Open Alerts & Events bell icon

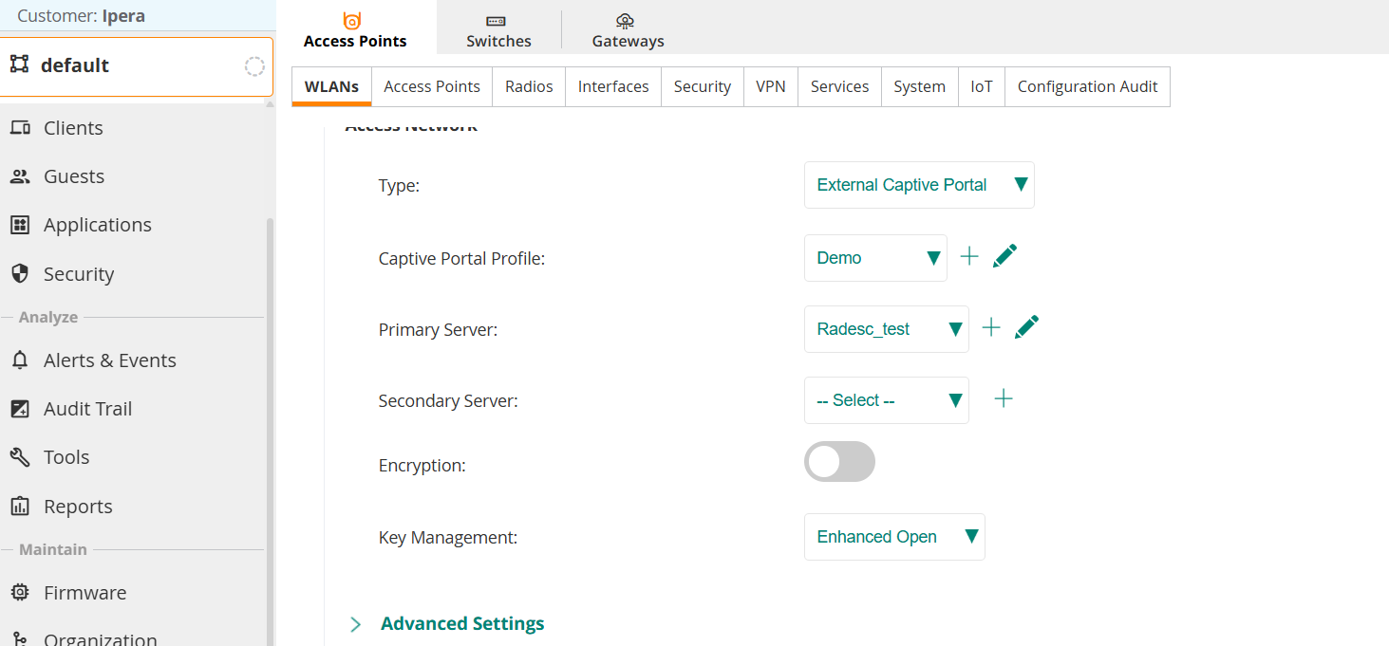coord(19,360)
